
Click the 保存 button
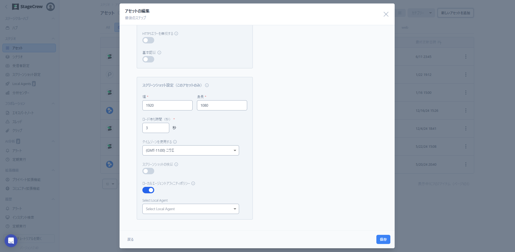click(x=383, y=239)
